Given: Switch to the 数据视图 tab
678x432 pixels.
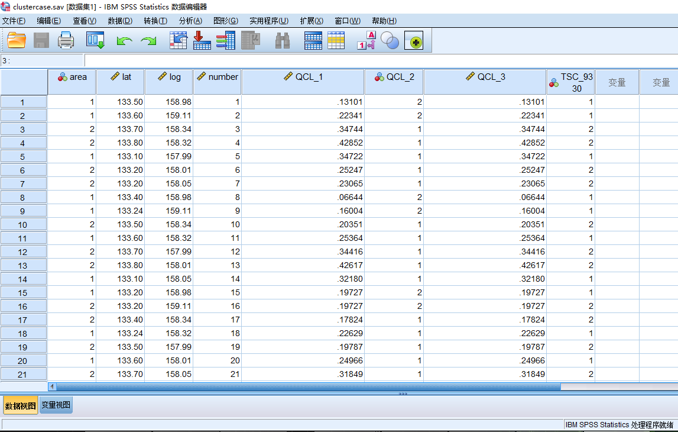Looking at the screenshot, I should coord(20,405).
